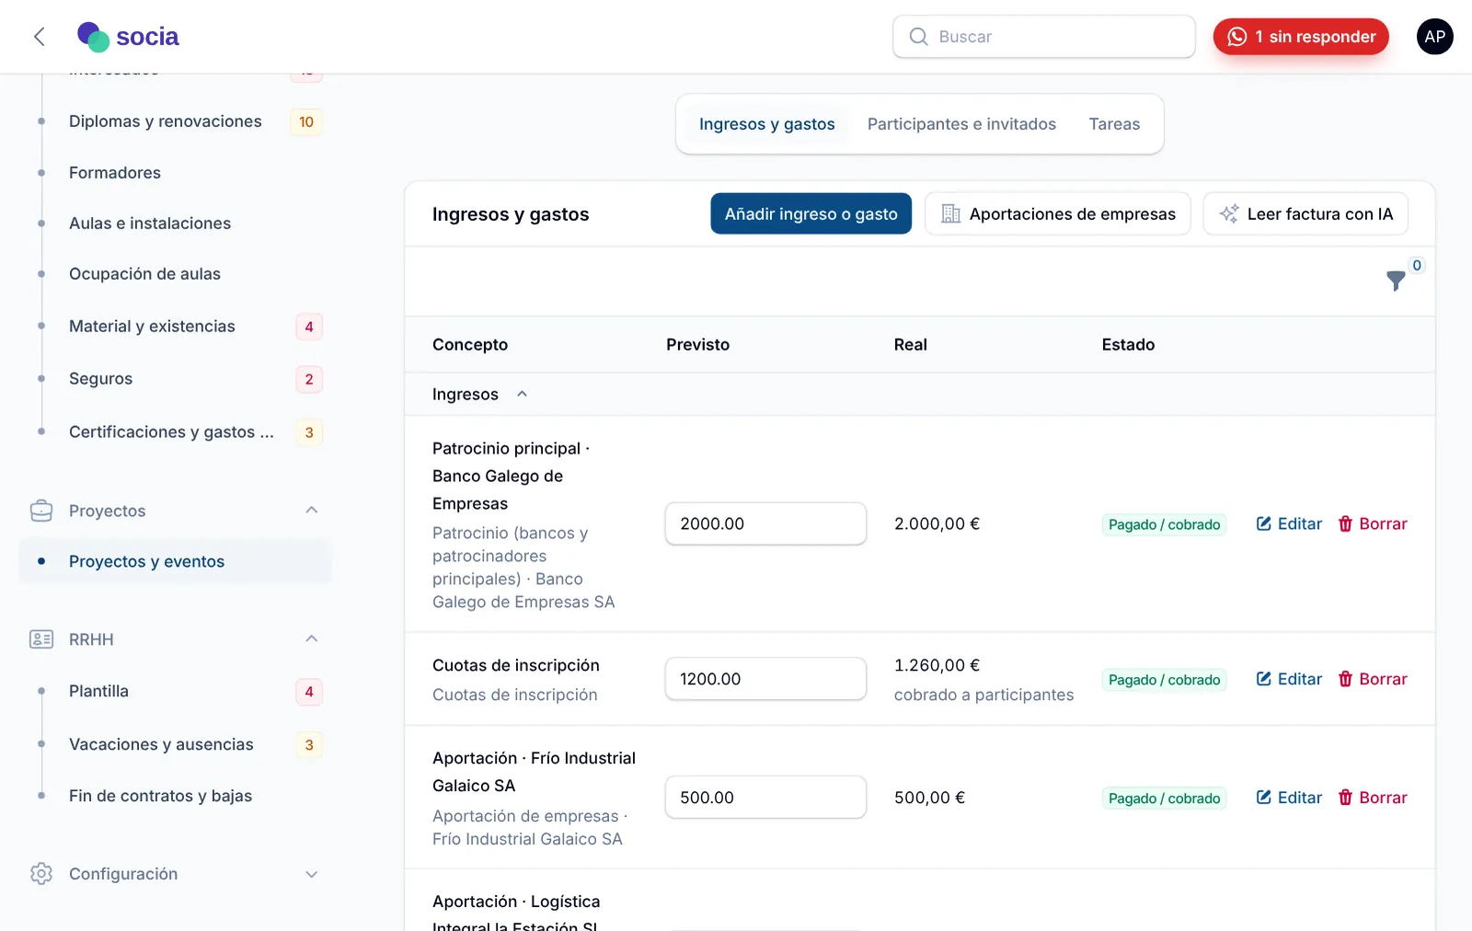
Task: Expand the Configuración sidebar section
Action: (x=312, y=874)
